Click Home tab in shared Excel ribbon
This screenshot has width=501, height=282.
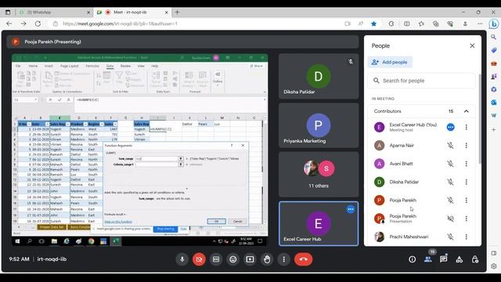coord(33,66)
